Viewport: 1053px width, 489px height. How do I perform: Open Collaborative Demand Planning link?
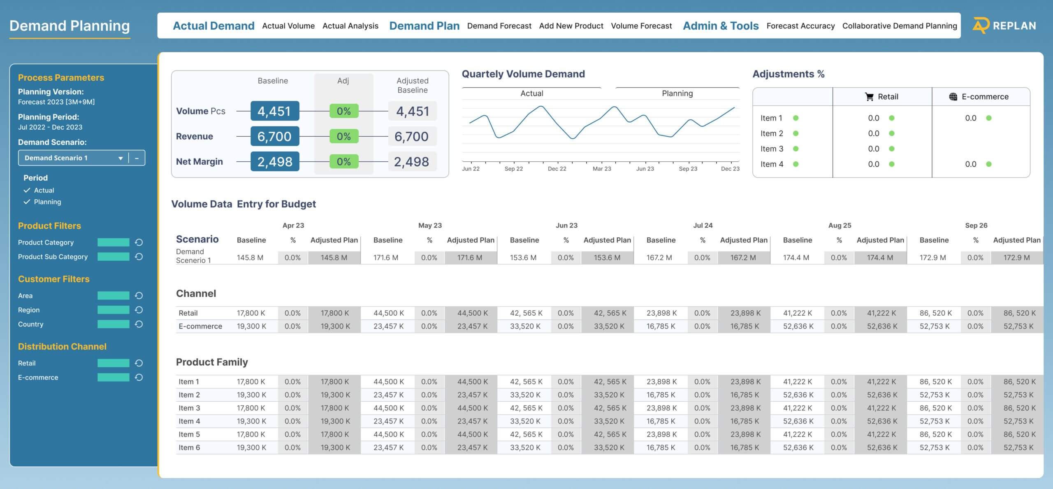pos(899,26)
